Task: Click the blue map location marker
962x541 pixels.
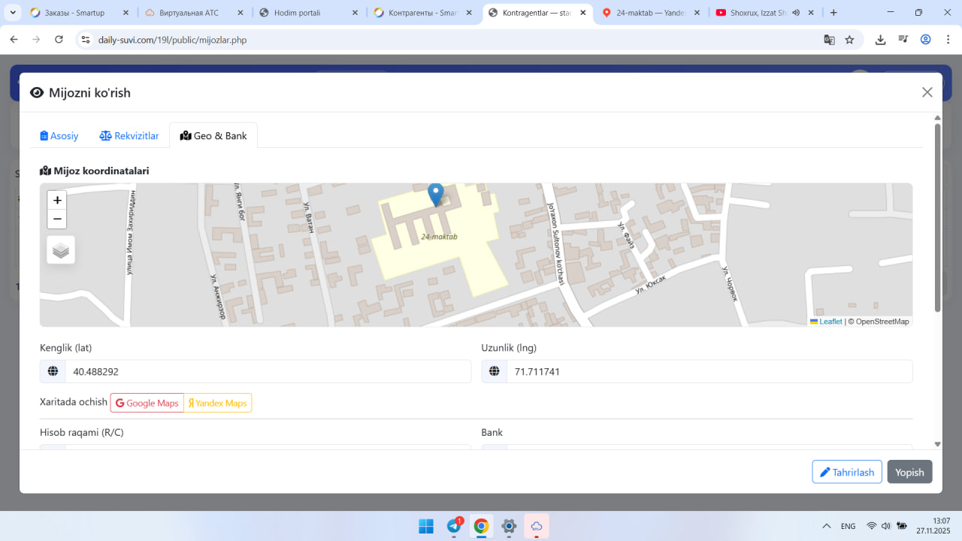Action: (x=435, y=194)
